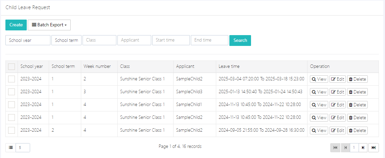This screenshot has height=158, width=385.
Task: Delete the SampleChild1 leave request
Action: click(x=357, y=105)
